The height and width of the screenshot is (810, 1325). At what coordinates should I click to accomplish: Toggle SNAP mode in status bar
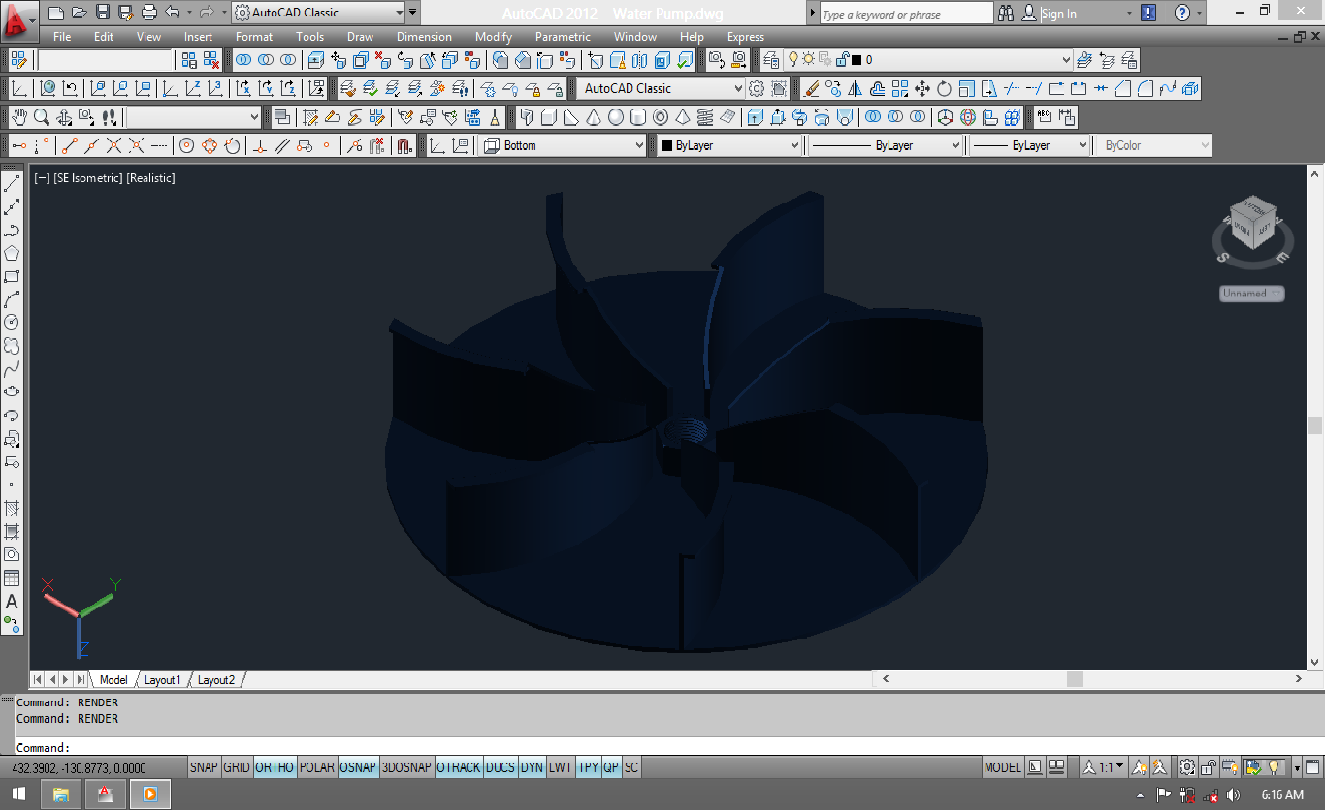coord(204,767)
